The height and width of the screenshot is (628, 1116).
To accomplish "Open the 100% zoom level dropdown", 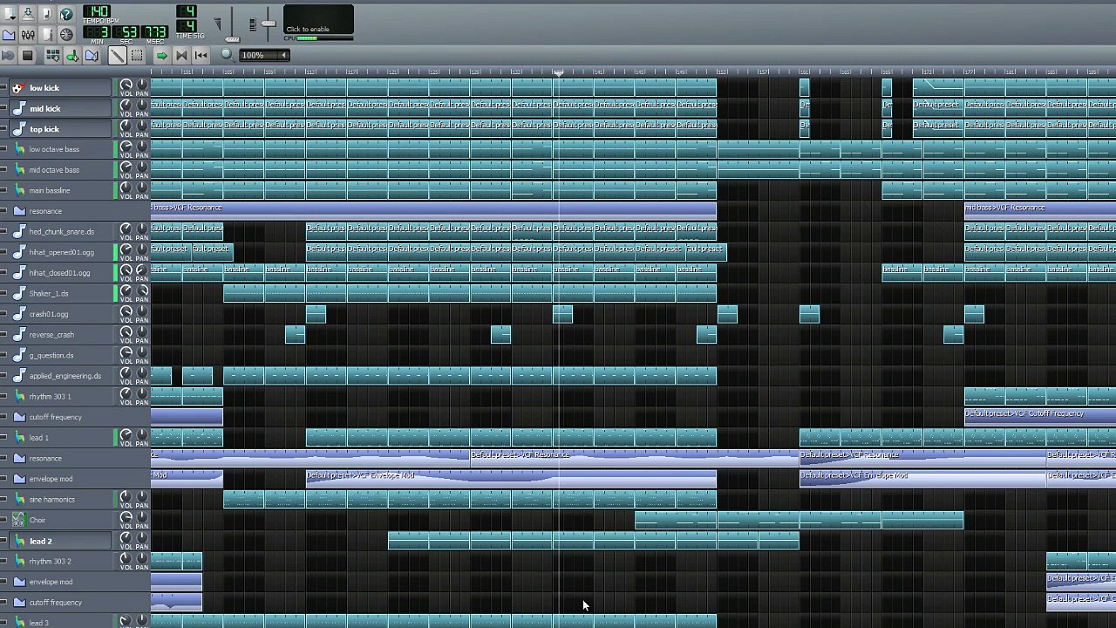I will 264,55.
